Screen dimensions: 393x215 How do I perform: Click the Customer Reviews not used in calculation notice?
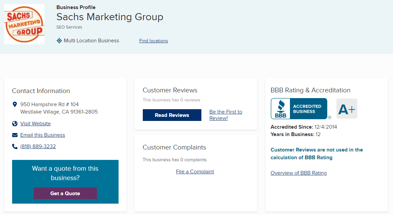tap(317, 154)
